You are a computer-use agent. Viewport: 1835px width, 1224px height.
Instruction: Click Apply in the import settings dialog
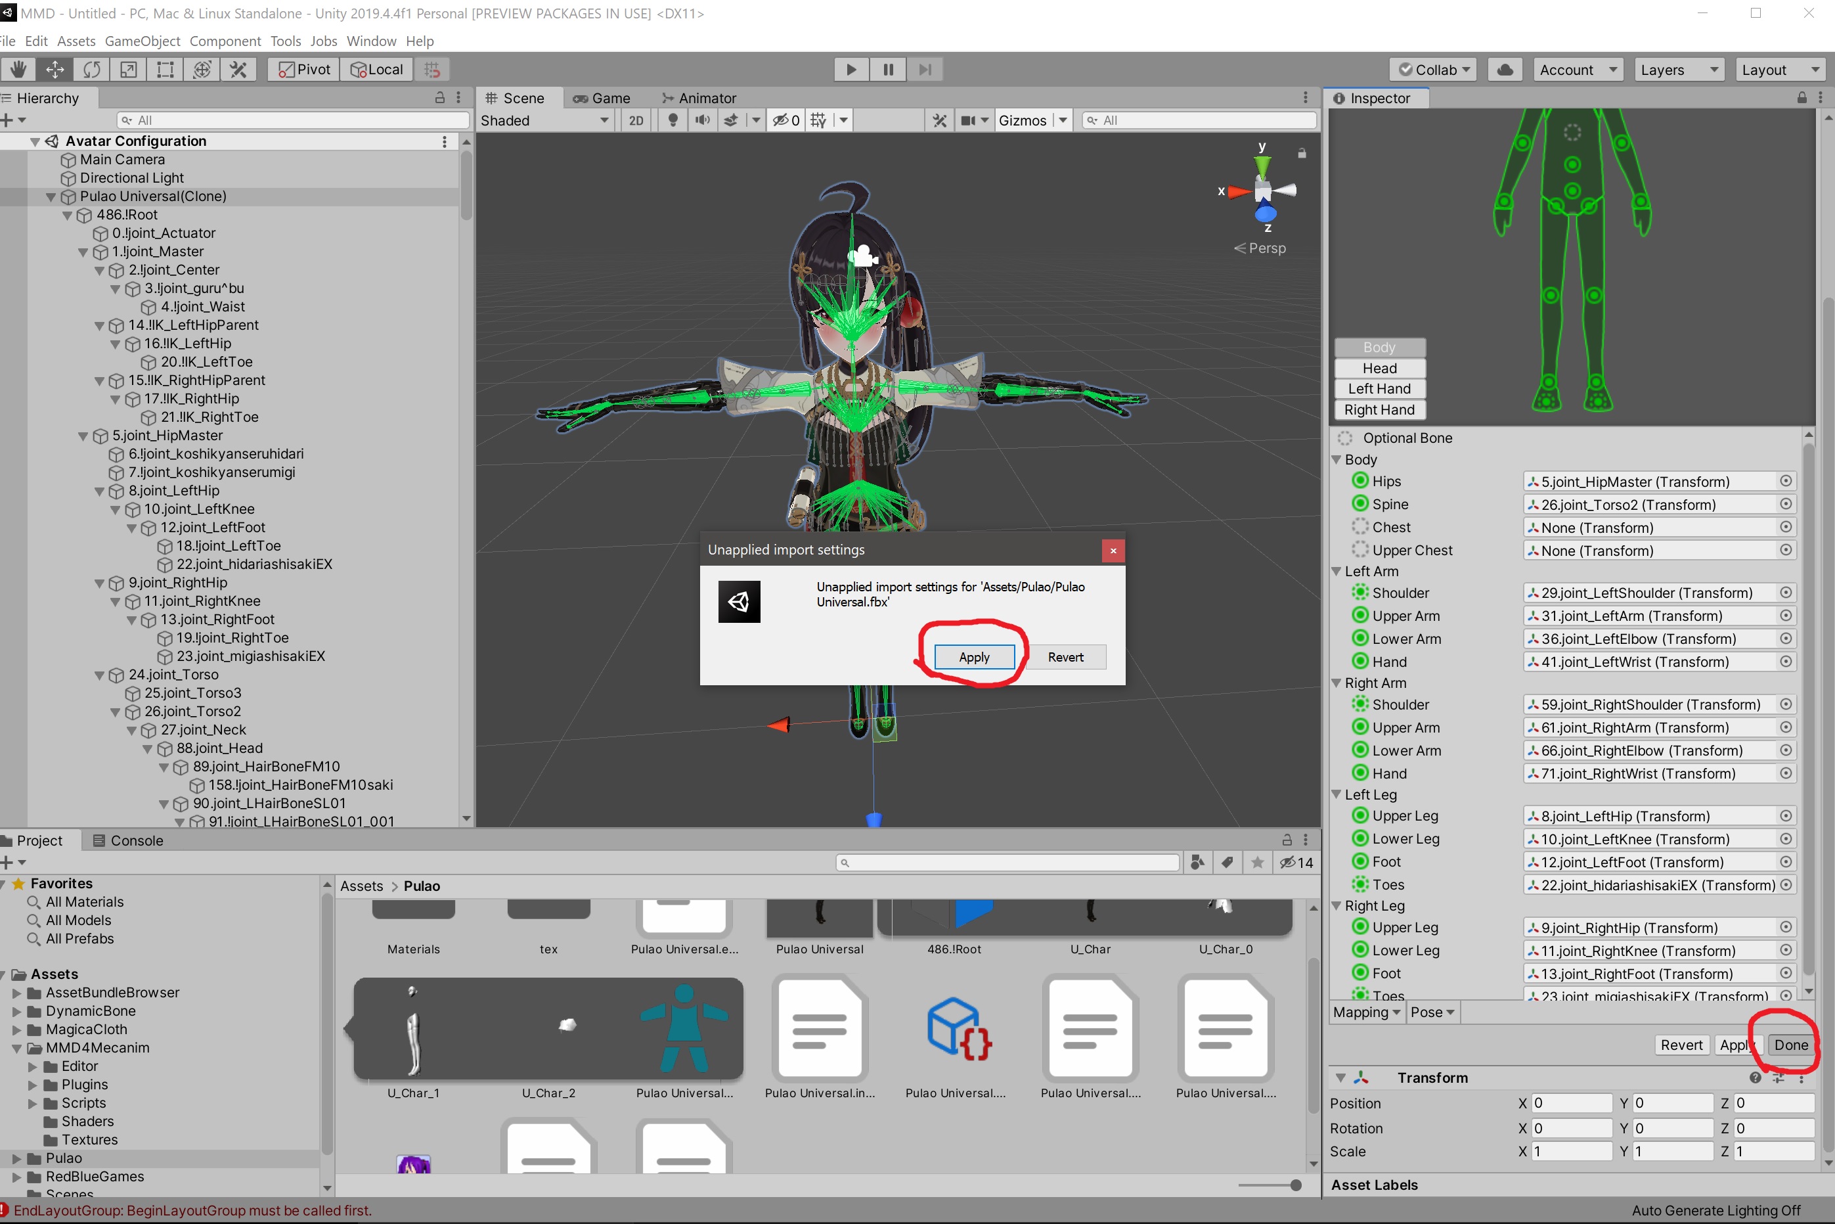974,657
